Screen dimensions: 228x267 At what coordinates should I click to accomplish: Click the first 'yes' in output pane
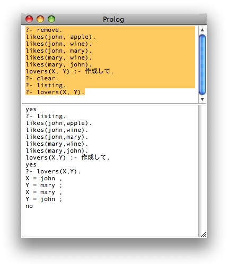click(31, 110)
